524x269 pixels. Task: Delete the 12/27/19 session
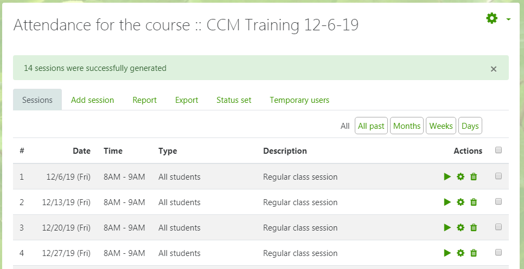click(474, 253)
